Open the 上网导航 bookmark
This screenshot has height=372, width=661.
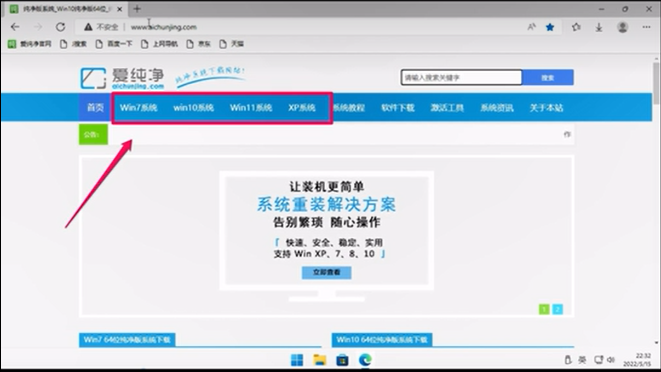click(x=159, y=44)
